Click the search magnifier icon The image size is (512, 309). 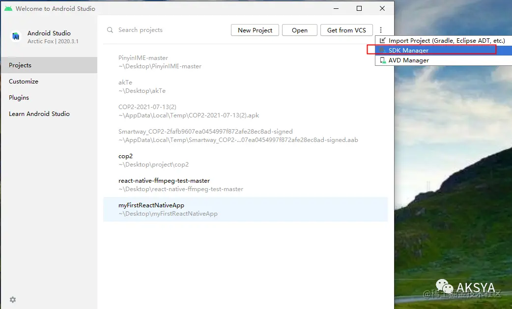click(x=110, y=30)
